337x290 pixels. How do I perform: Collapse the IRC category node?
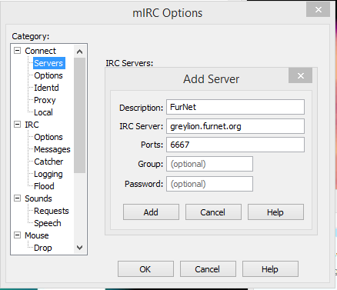[x=17, y=125]
